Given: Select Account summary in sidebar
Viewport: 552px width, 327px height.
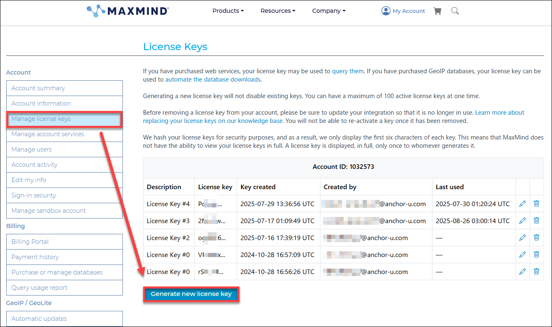Looking at the screenshot, I should pos(64,88).
